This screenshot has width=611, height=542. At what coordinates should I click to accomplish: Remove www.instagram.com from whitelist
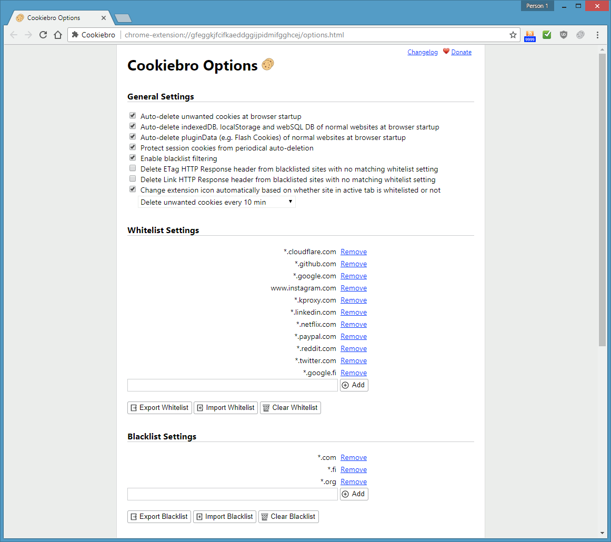point(354,288)
